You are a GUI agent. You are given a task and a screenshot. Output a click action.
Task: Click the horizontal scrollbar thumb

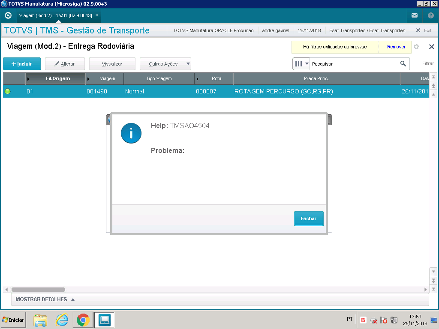(38, 290)
